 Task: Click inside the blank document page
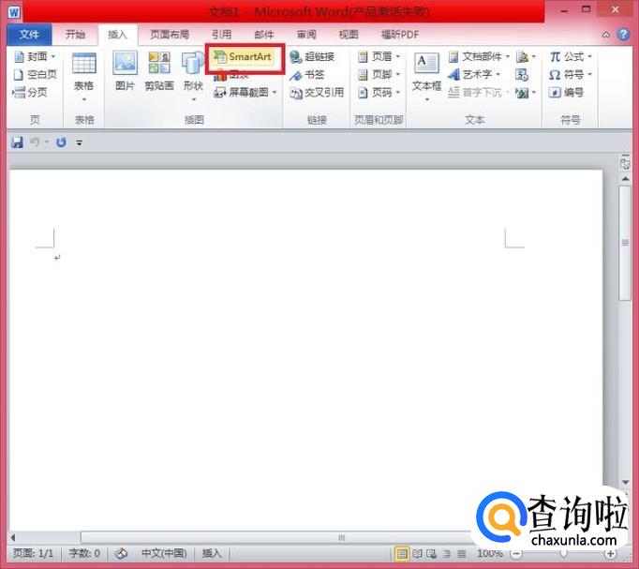pyautogui.click(x=305, y=351)
